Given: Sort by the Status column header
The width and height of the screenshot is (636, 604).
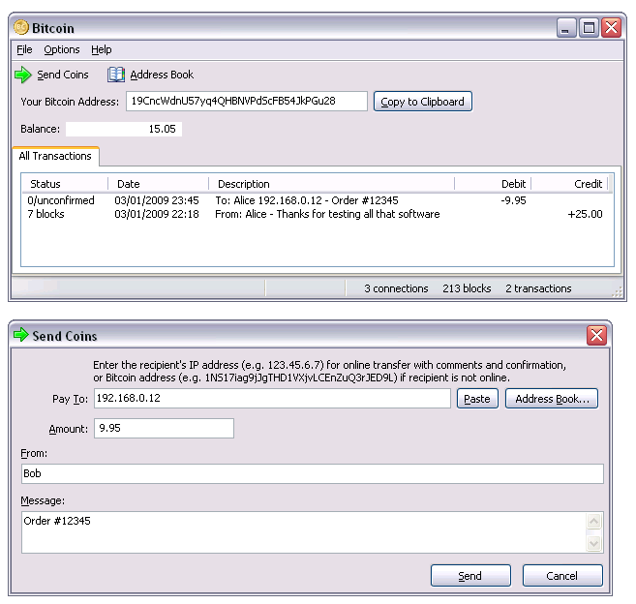Looking at the screenshot, I should tap(65, 184).
